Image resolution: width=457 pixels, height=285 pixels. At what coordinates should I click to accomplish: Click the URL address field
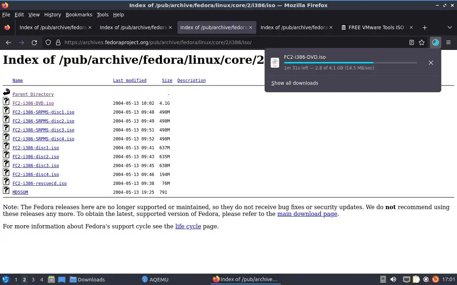[234, 42]
